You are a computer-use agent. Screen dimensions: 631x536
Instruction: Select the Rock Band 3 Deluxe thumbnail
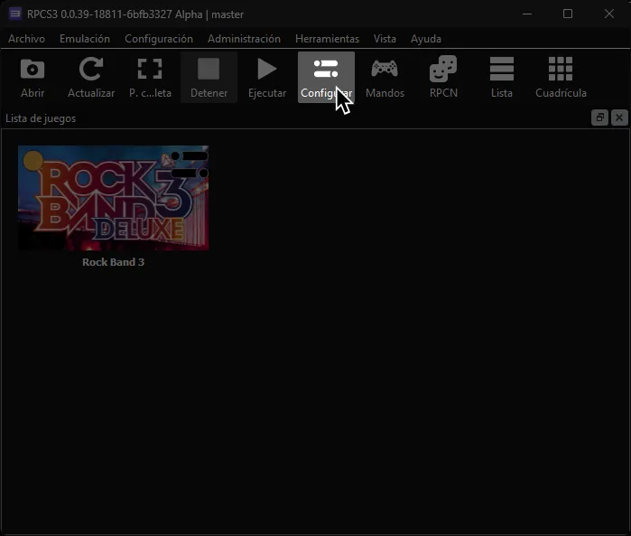[113, 198]
